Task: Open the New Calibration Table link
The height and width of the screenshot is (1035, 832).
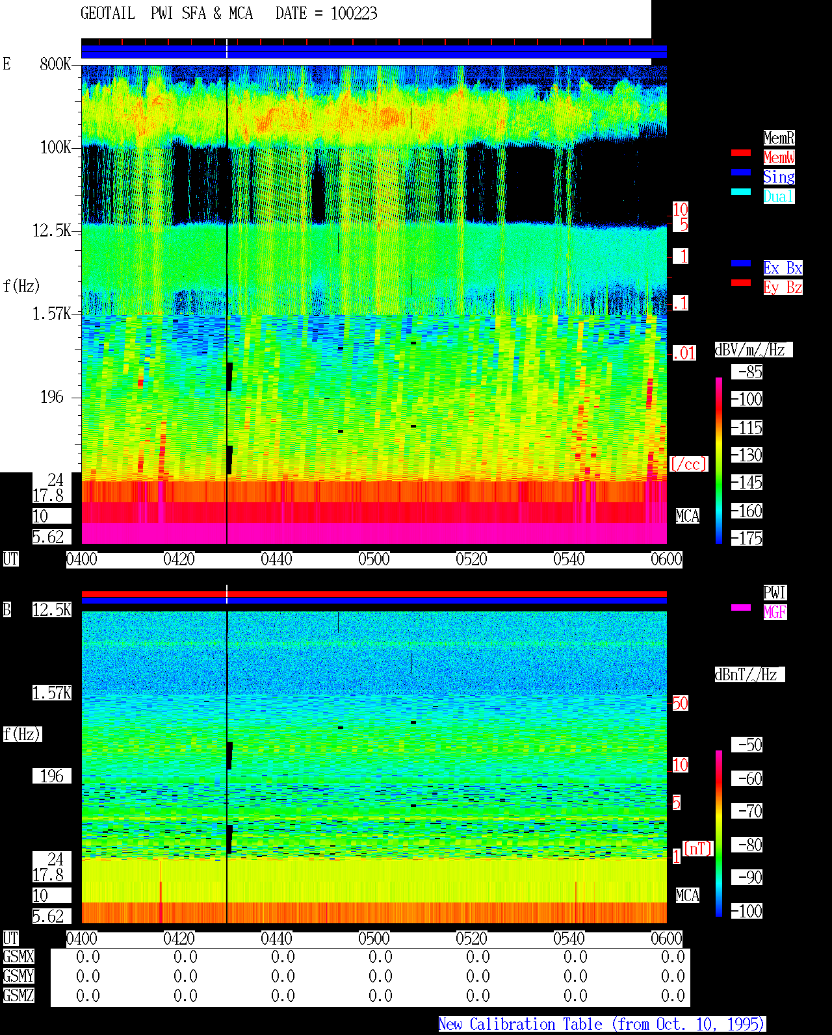Action: pyautogui.click(x=602, y=1024)
